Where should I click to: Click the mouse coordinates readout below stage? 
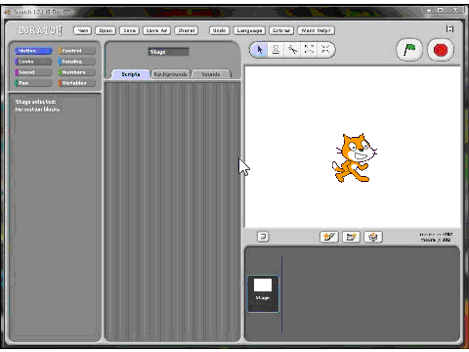click(x=436, y=237)
